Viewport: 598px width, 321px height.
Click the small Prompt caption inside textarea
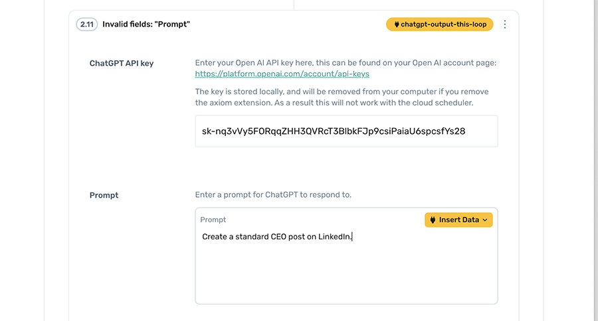[213, 220]
